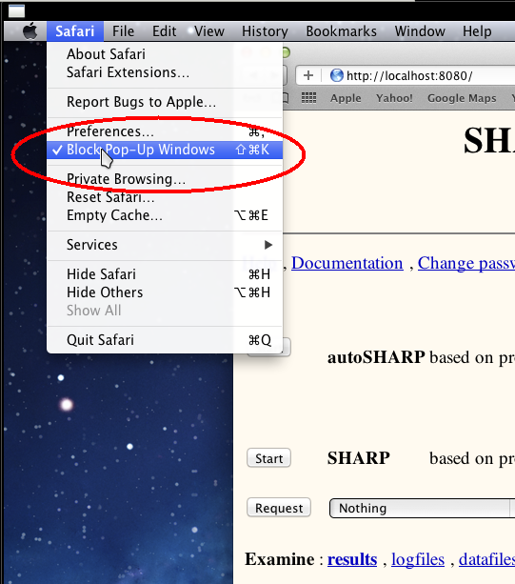The height and width of the screenshot is (584, 515).
Task: Click the green zoom window button
Action: [x=286, y=53]
